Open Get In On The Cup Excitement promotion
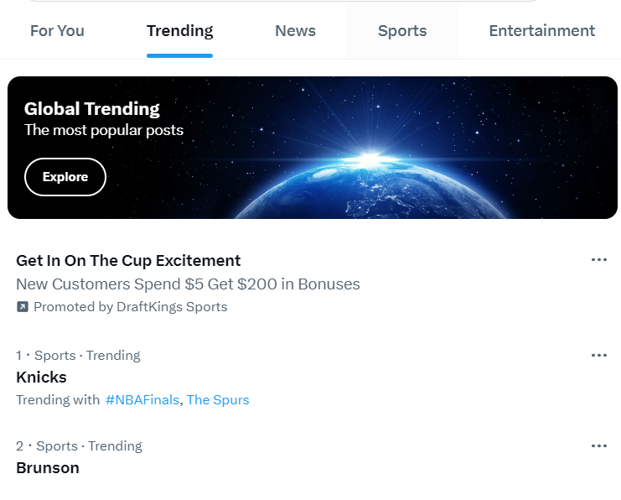This screenshot has width=621, height=500. [128, 261]
